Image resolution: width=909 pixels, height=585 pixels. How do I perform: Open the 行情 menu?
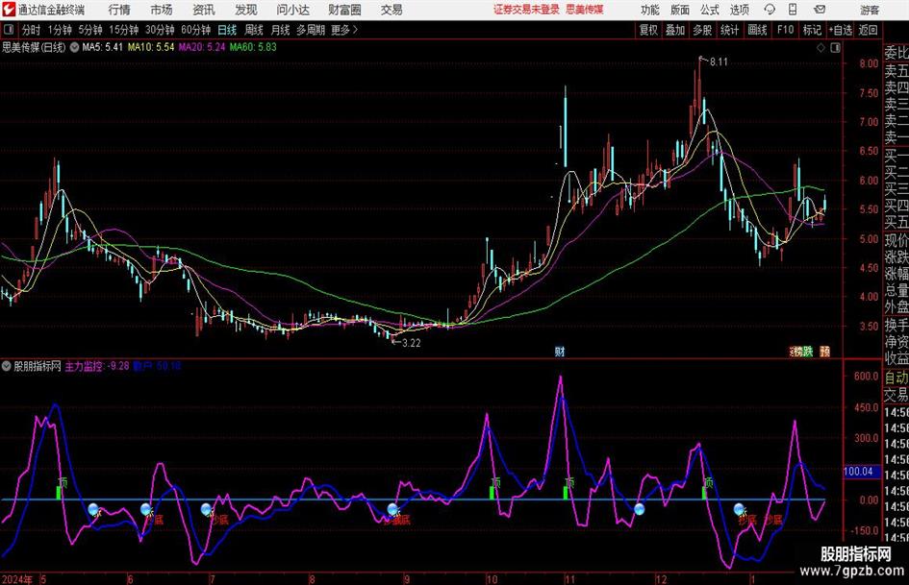pyautogui.click(x=119, y=10)
